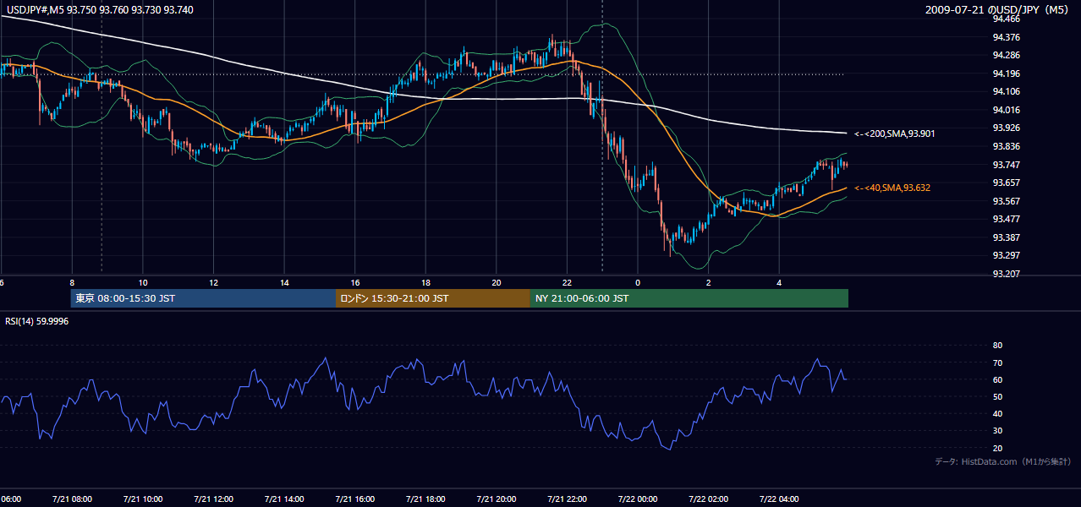Screen dimensions: 1081x507
Task: Click the HistData.com data source credit
Action: click(1003, 461)
